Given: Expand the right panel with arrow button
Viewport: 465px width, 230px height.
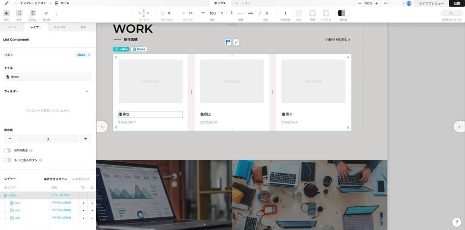Looking at the screenshot, I should coord(459,127).
